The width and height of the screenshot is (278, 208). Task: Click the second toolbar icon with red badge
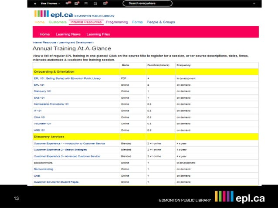pyautogui.click(x=76, y=3)
